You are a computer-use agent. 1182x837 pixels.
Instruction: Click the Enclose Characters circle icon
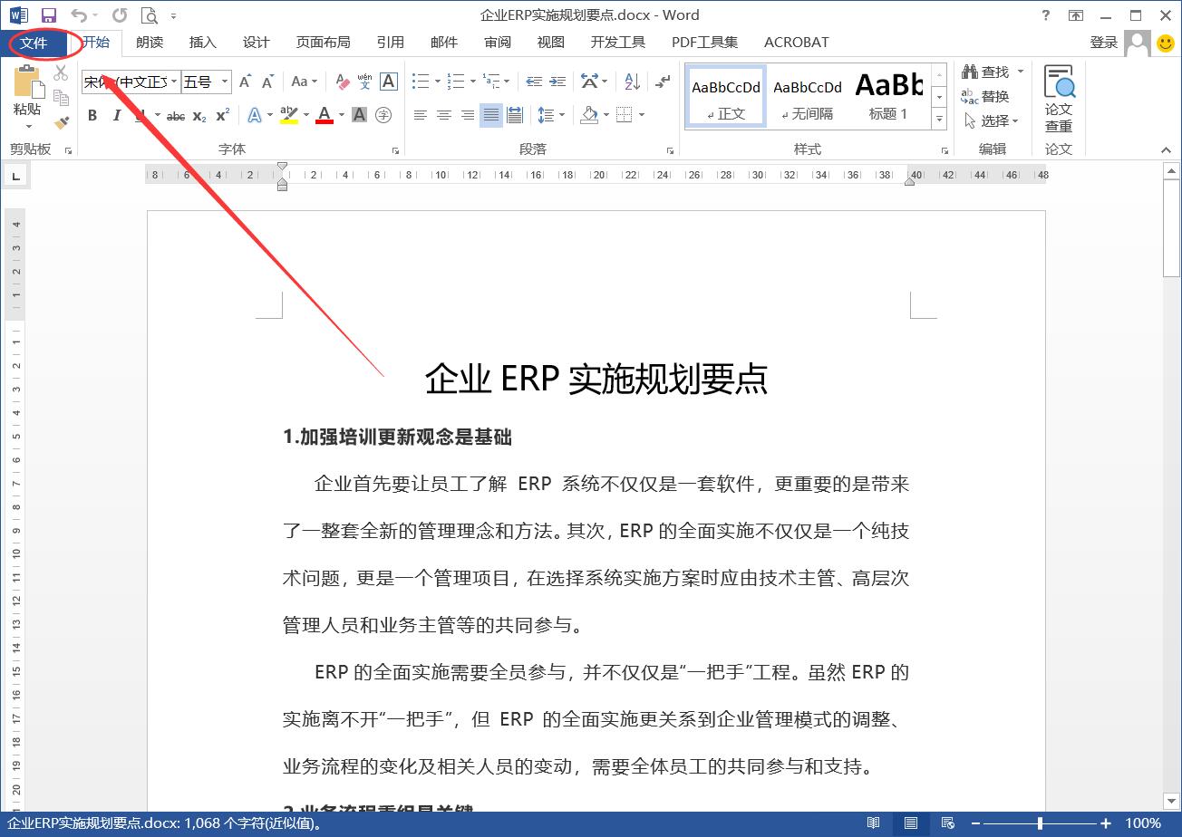coord(383,115)
